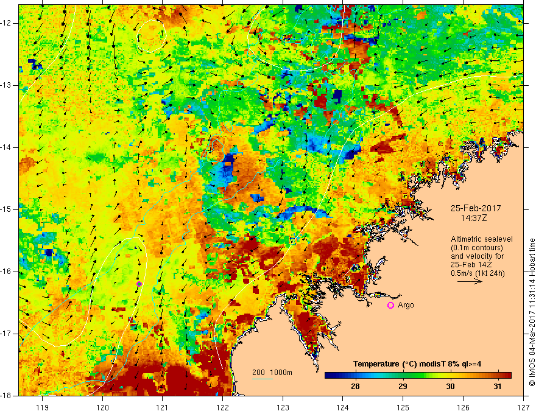This screenshot has height=414, width=536.
Task: Click the longitude axis label 121
Action: click(x=163, y=407)
